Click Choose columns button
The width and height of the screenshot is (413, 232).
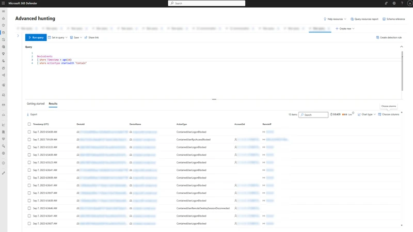389,114
